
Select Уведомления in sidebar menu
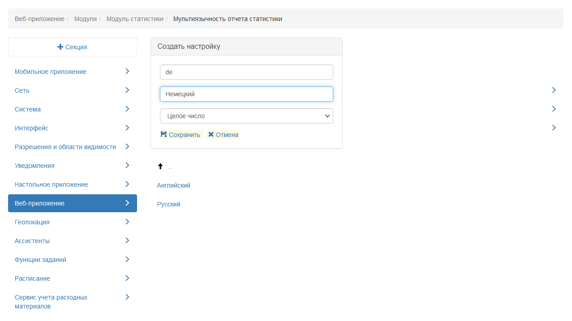[34, 166]
